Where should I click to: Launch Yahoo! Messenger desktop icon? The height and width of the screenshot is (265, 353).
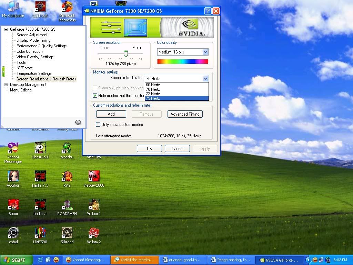[x=13, y=153]
